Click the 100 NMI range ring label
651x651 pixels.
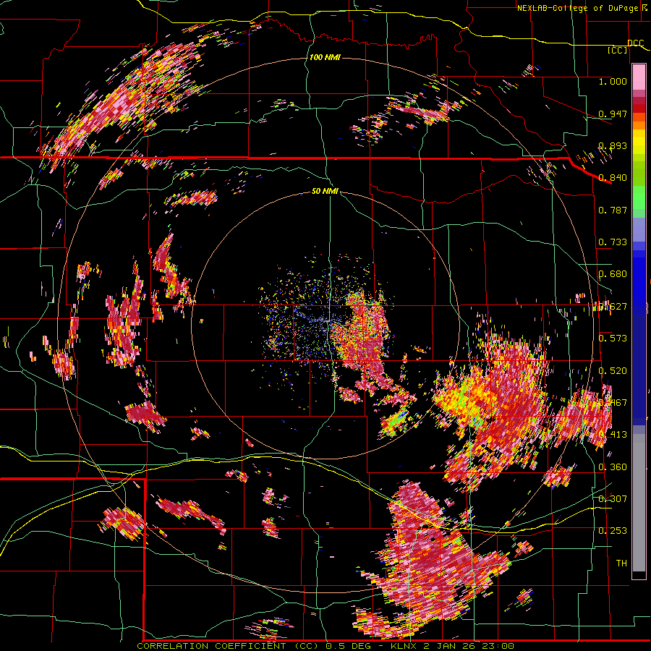(x=325, y=57)
